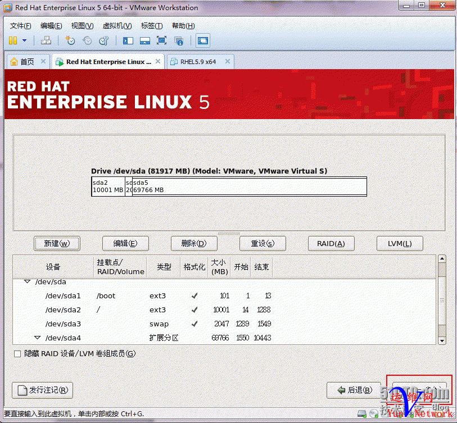The height and width of the screenshot is (423, 457).
Task: Click the hard disk status icon
Action: point(361,413)
